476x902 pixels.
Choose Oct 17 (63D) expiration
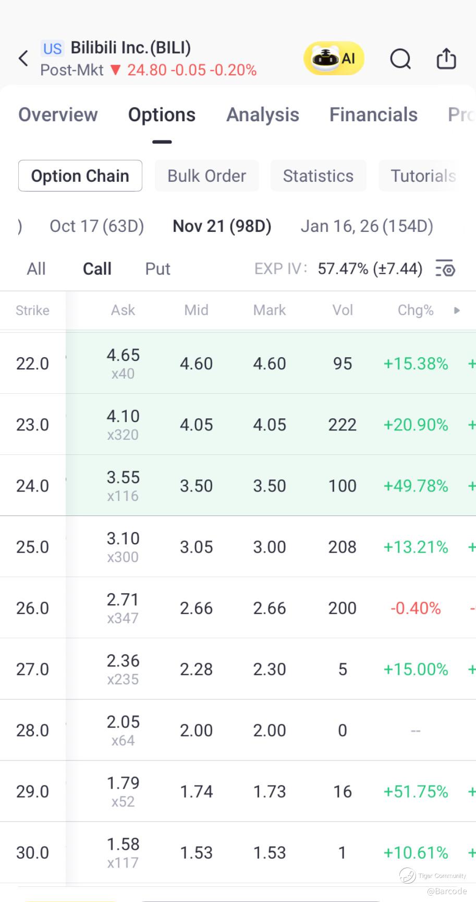pyautogui.click(x=96, y=226)
